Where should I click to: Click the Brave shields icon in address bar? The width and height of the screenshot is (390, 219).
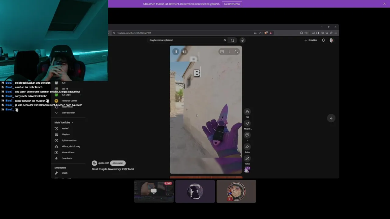click(266, 33)
